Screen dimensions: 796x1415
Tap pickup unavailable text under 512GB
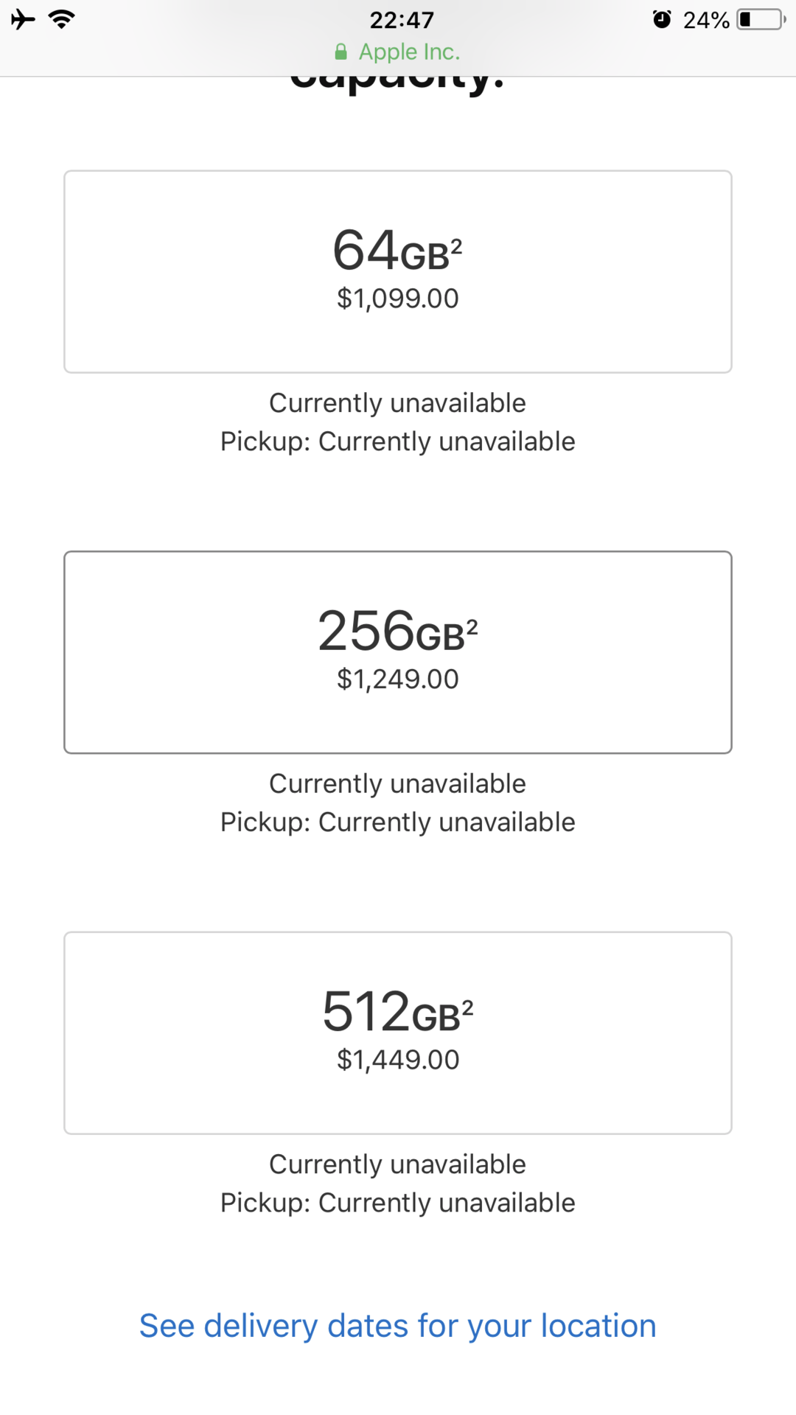pyautogui.click(x=398, y=1203)
